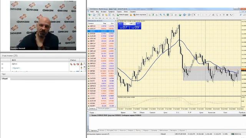Open the Сервис menu

point(119,11)
